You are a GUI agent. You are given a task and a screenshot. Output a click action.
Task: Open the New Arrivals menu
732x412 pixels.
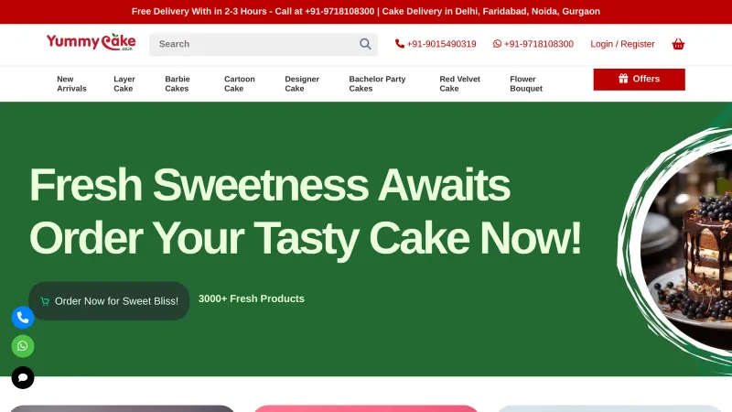click(71, 83)
